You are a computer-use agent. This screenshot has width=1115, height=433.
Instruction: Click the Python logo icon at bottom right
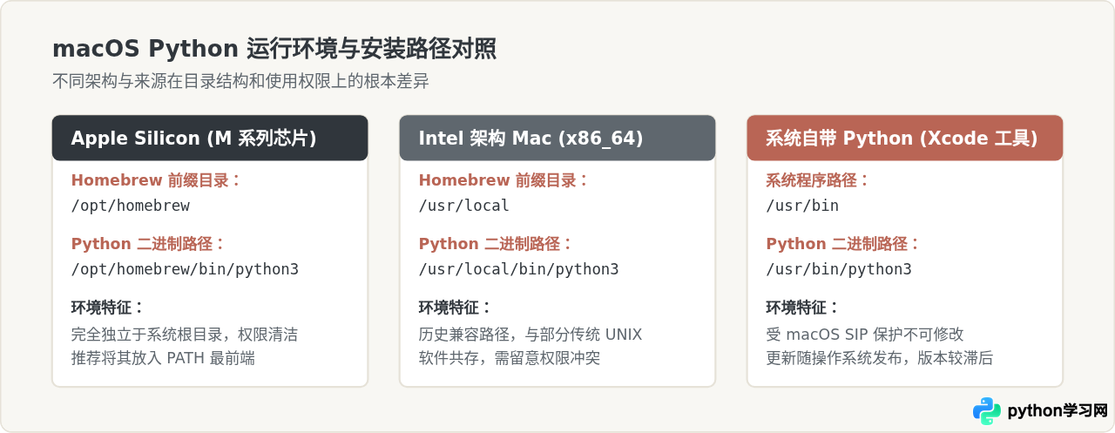tap(987, 410)
